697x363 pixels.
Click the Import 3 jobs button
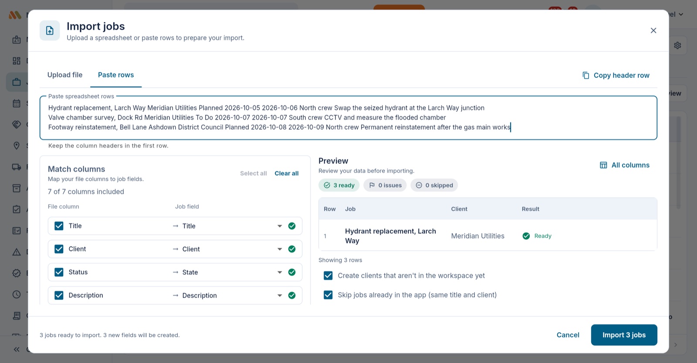(x=624, y=335)
